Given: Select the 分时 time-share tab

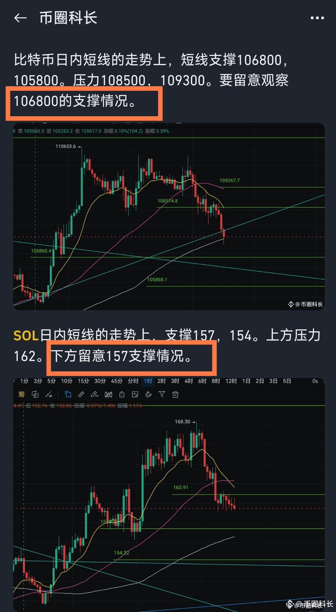Looking at the screenshot, I should [133, 381].
